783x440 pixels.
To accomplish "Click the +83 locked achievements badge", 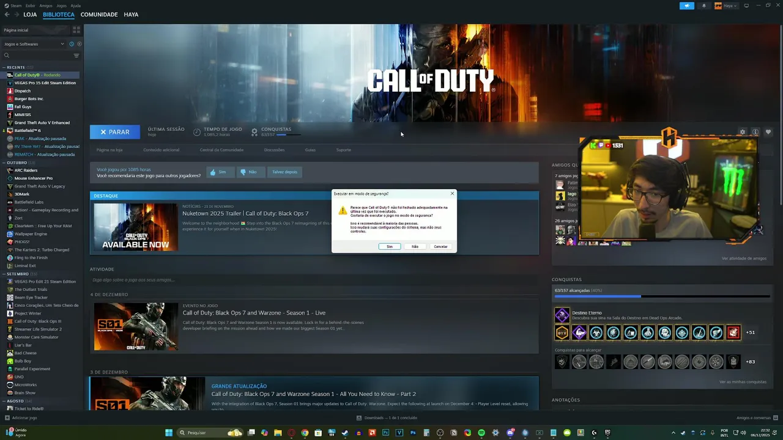I will 751,362.
